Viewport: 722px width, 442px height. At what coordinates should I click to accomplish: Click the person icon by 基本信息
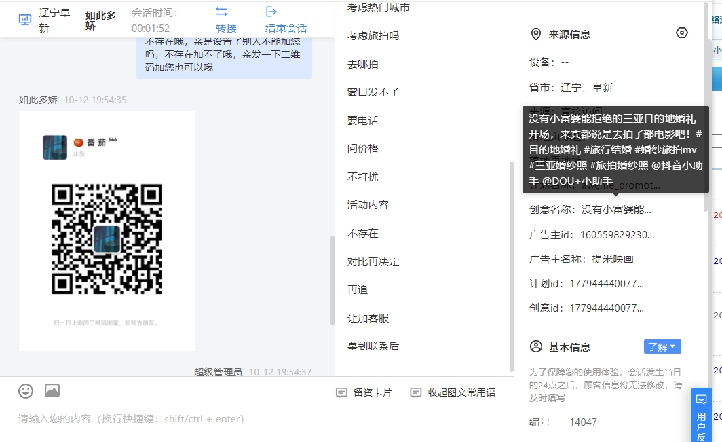(x=536, y=346)
